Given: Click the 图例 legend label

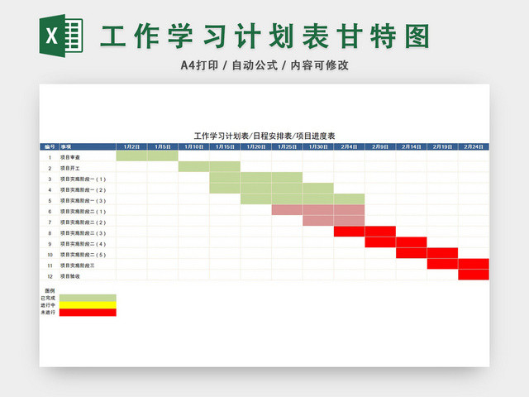Looking at the screenshot, I should [50, 290].
